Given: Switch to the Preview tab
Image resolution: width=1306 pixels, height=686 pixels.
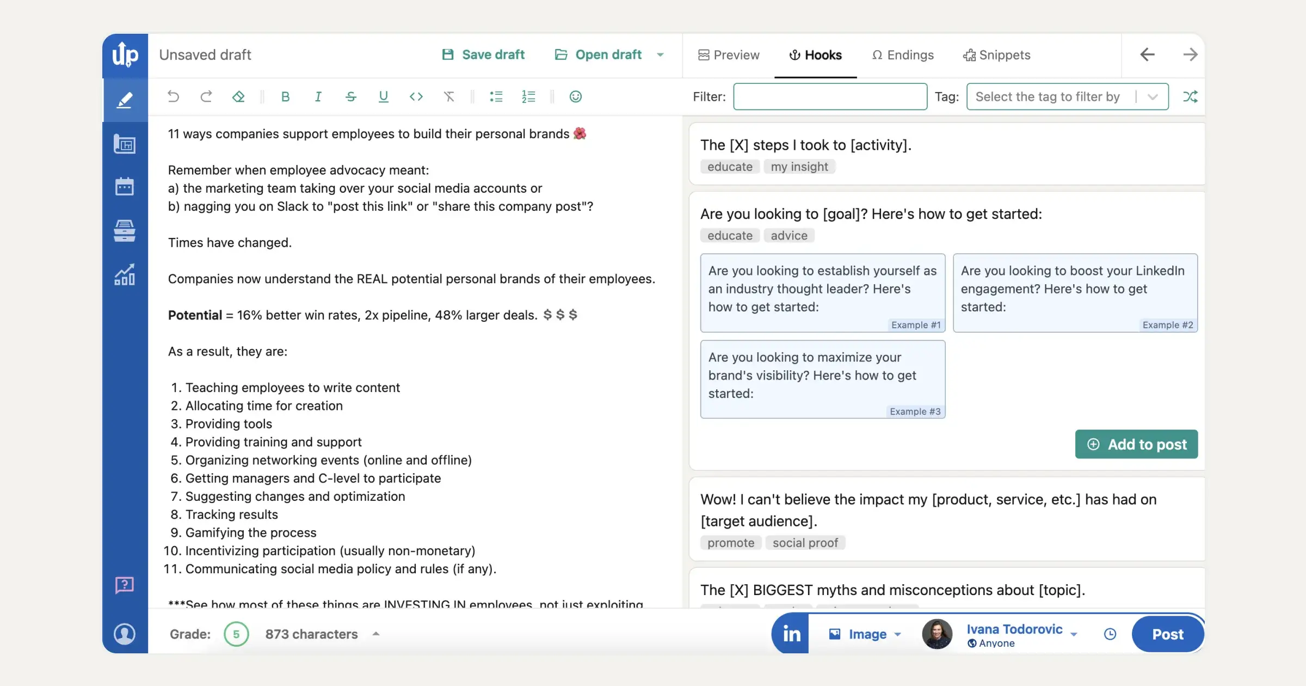Looking at the screenshot, I should coord(729,54).
